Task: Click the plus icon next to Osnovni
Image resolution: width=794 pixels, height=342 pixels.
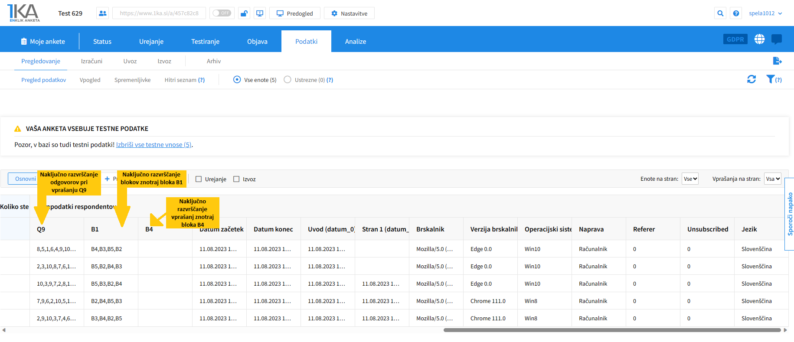Action: (x=107, y=179)
